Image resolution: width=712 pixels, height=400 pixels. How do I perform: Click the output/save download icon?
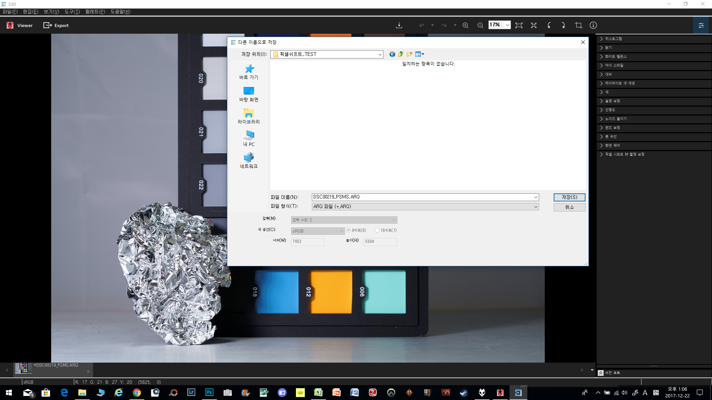(x=399, y=25)
